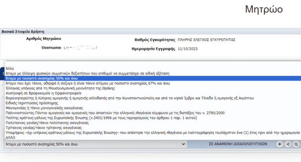
Task: Click the 'Βασικά Στοιχεία Χρήστη' panel header
Action: (x=150, y=31)
